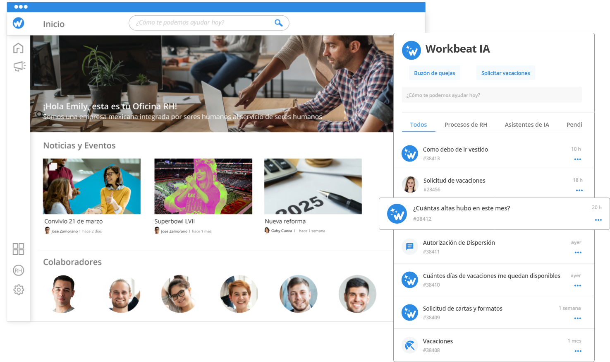
Task: Open the apps grid icon in the sidebar
Action: 18,249
